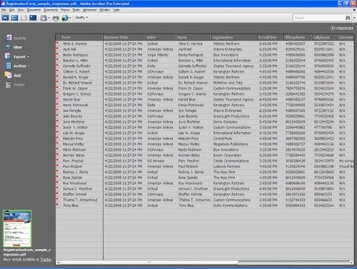Expand the Export dropdown arrow
This screenshot has height=269, width=357.
click(x=28, y=57)
